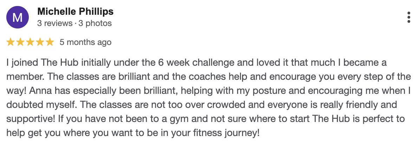Viewport: 418px width, 142px height.
Task: Open Michelle Phillips' reviewer profile name
Action: click(x=75, y=12)
